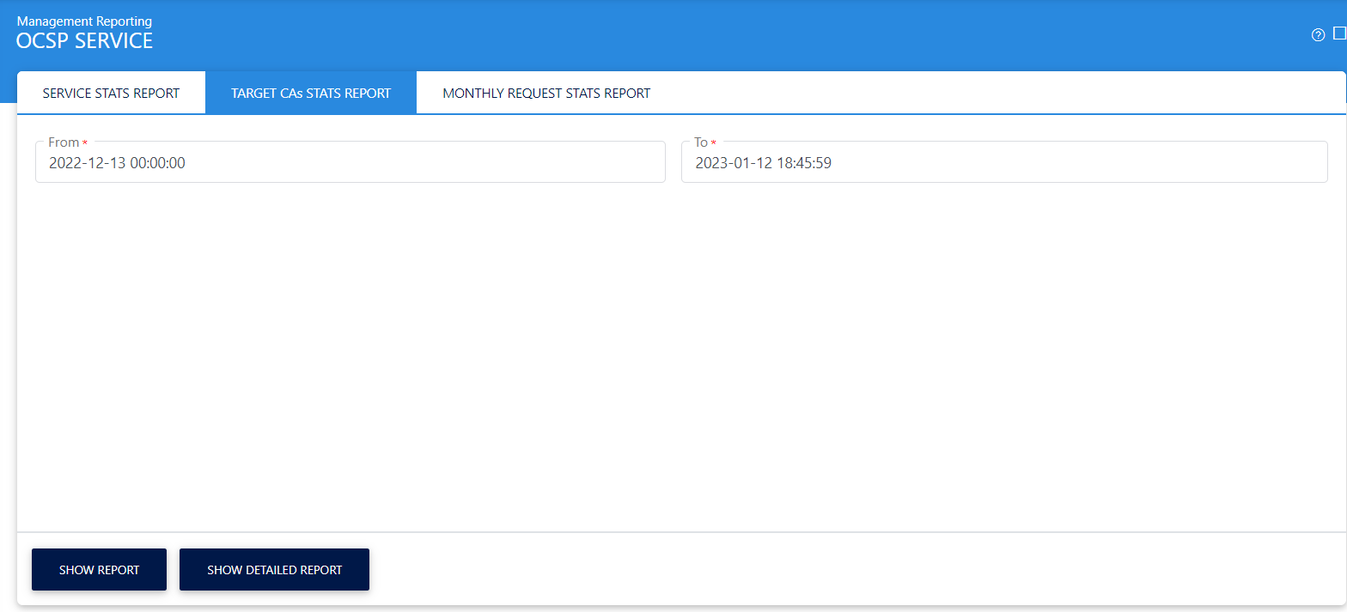The image size is (1347, 612).
Task: Click the OCSP SERVICE page title
Action: tap(84, 40)
